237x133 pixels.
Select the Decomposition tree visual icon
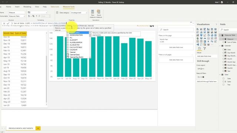[x=197, y=44]
